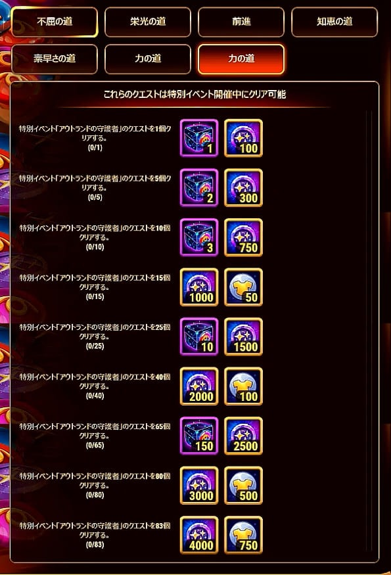The image size is (391, 575).
Task: Open the 不屈の道 tab
Action: tap(55, 22)
